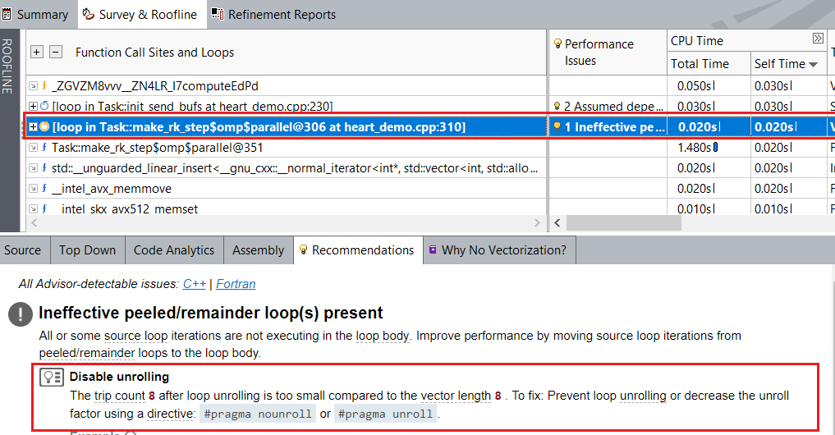Expand the init_send_bufs loop row

[33, 106]
